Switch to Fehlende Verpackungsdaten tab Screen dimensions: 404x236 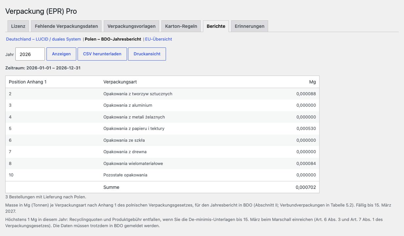(x=66, y=26)
